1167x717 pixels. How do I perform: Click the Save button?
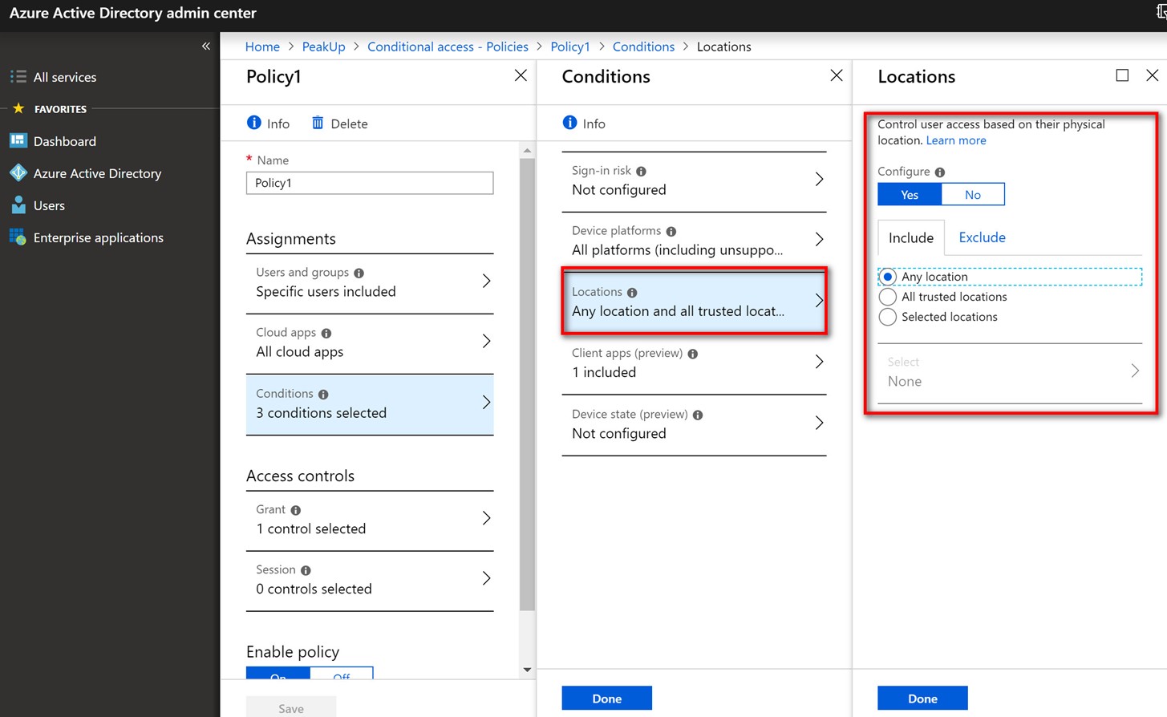[x=291, y=708]
